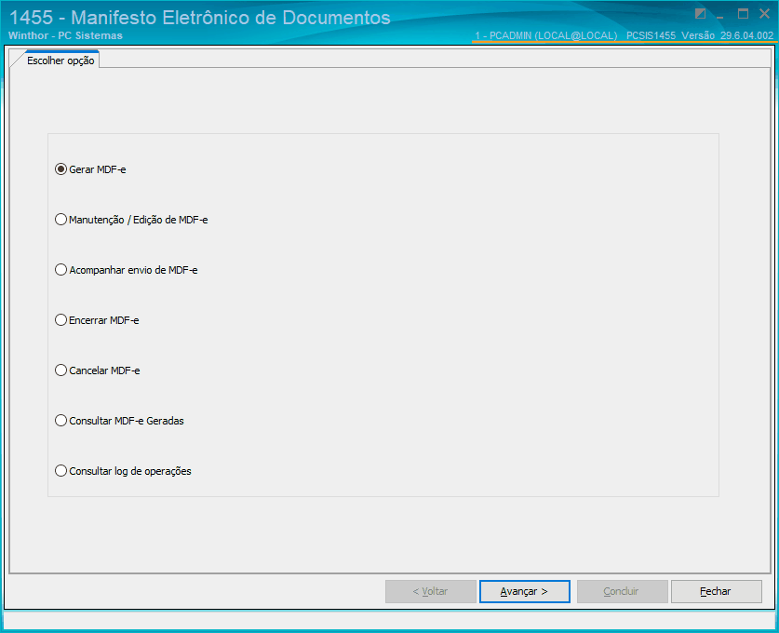Viewport: 779px width, 633px height.
Task: Click the disabled Concluir button
Action: pyautogui.click(x=622, y=591)
